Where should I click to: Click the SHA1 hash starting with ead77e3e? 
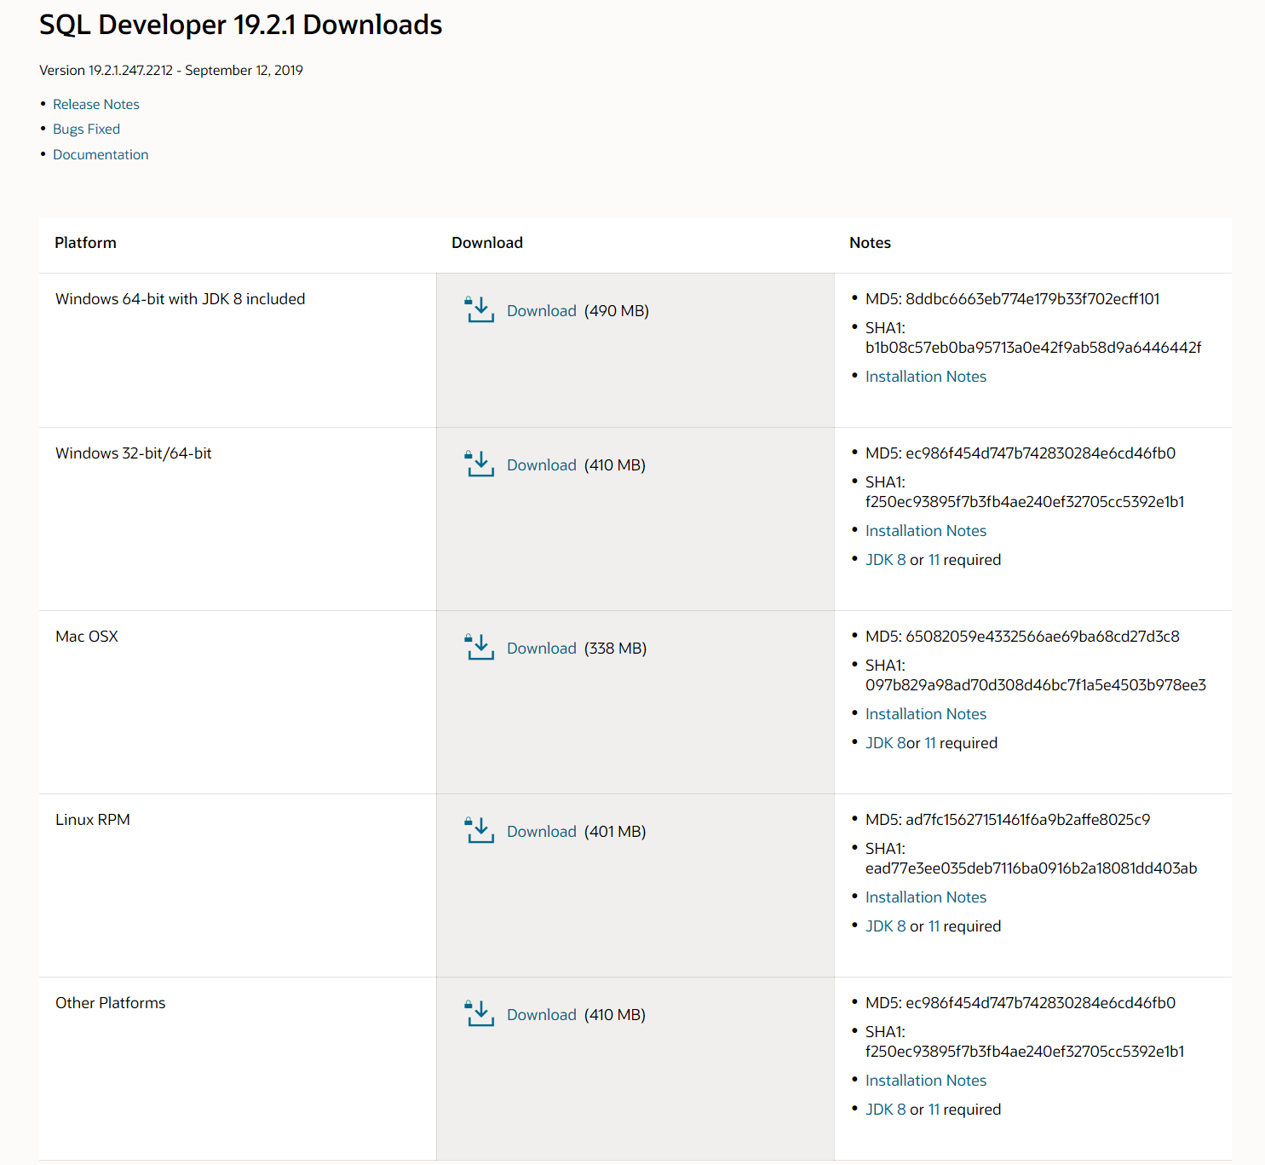pyautogui.click(x=1032, y=868)
